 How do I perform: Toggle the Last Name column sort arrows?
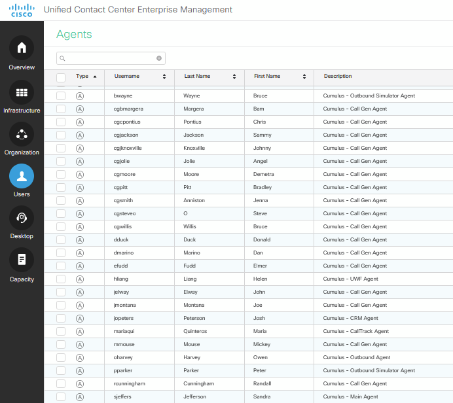click(234, 77)
